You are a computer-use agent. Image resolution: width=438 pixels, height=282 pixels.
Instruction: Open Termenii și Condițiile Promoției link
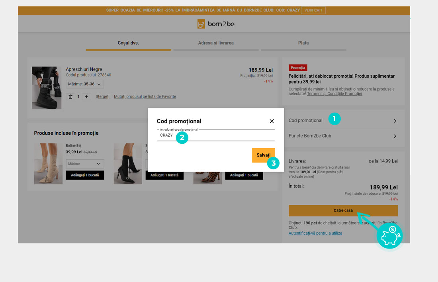[334, 94]
